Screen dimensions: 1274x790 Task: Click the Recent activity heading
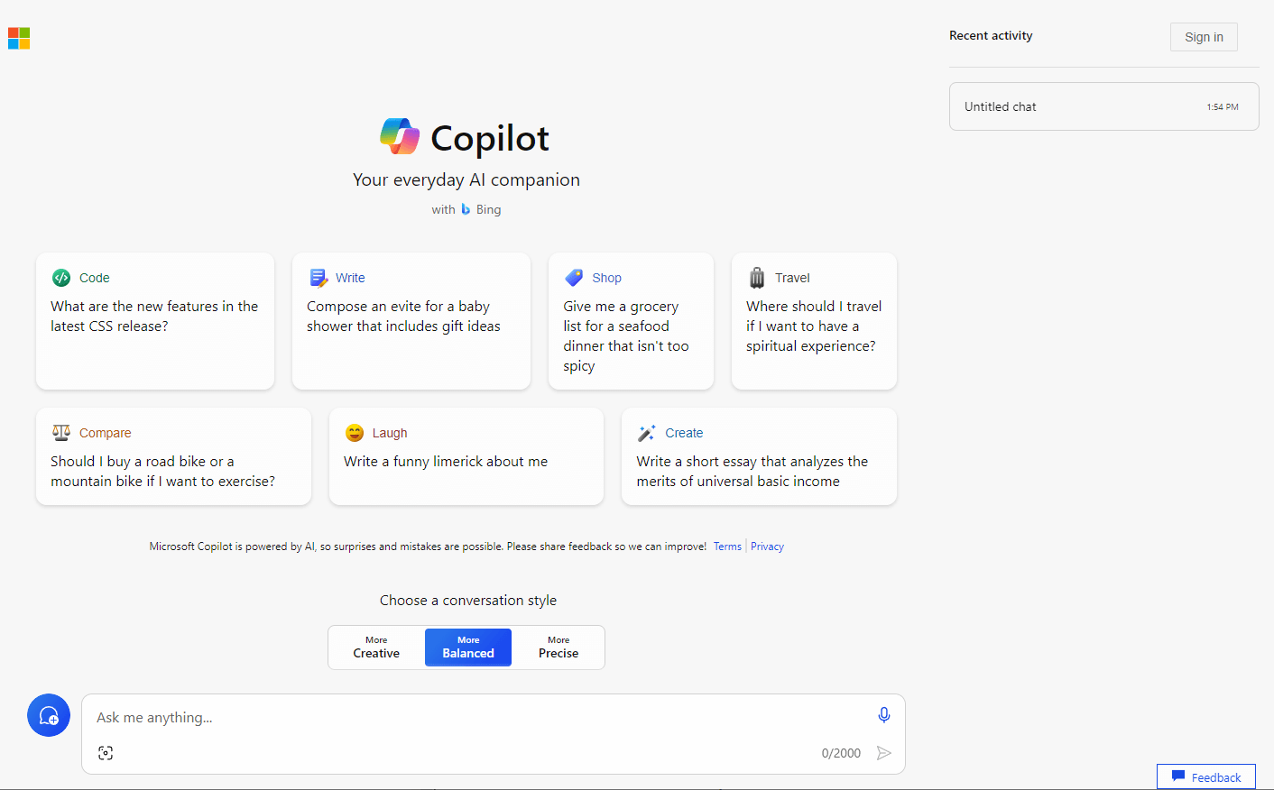click(x=991, y=36)
